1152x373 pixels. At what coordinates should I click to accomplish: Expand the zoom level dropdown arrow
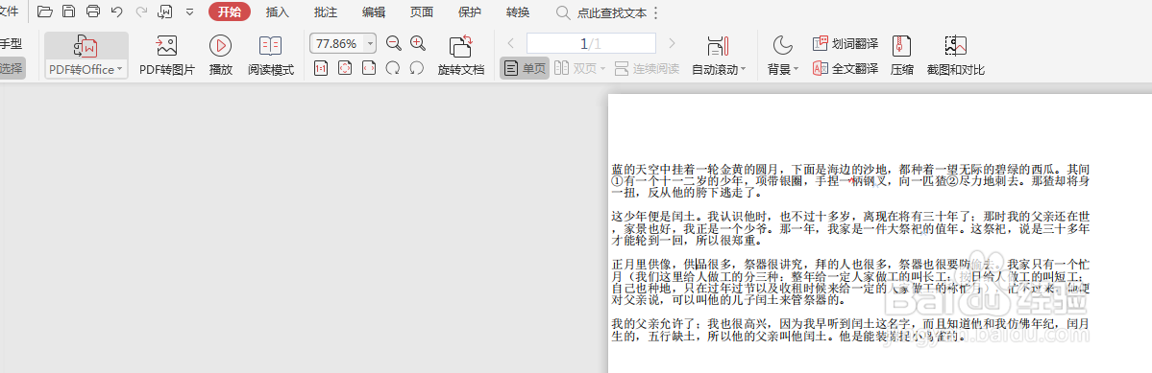coord(370,44)
